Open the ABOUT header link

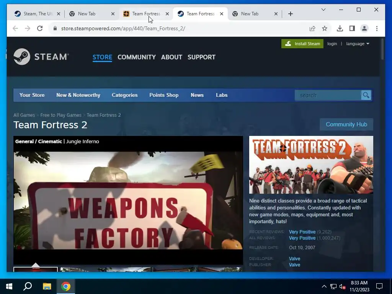pos(171,57)
